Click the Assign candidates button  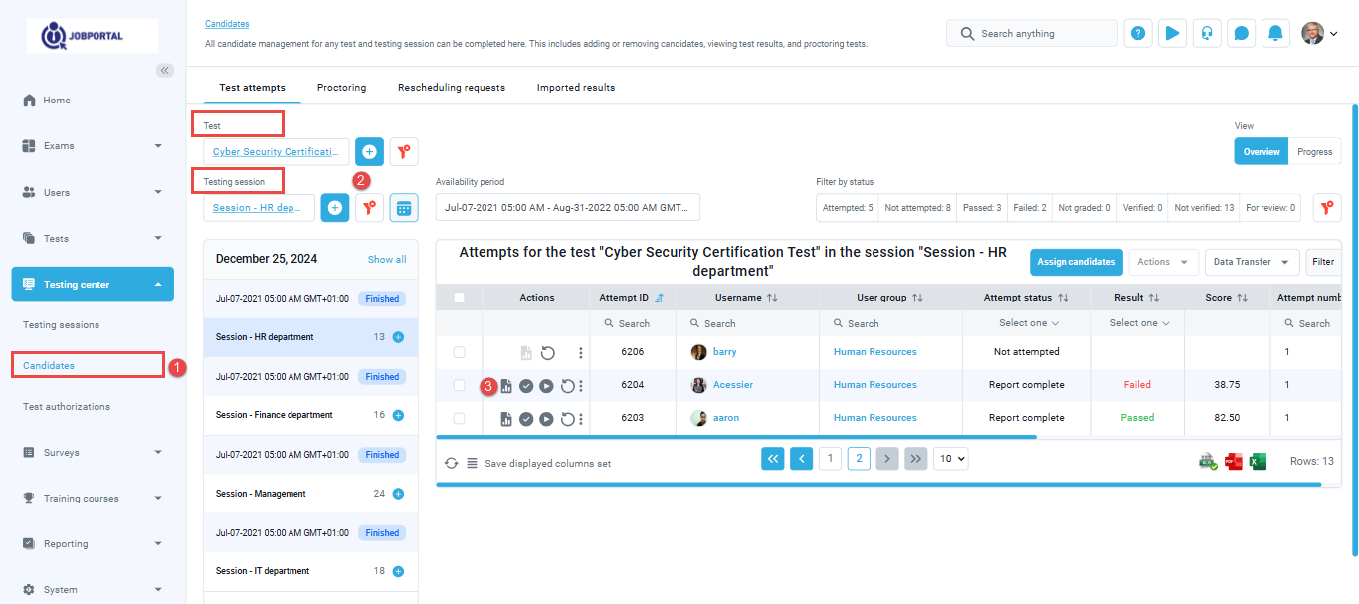pos(1075,262)
